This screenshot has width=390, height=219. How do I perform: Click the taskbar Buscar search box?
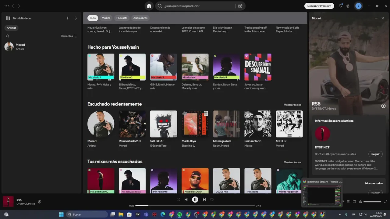(87, 214)
